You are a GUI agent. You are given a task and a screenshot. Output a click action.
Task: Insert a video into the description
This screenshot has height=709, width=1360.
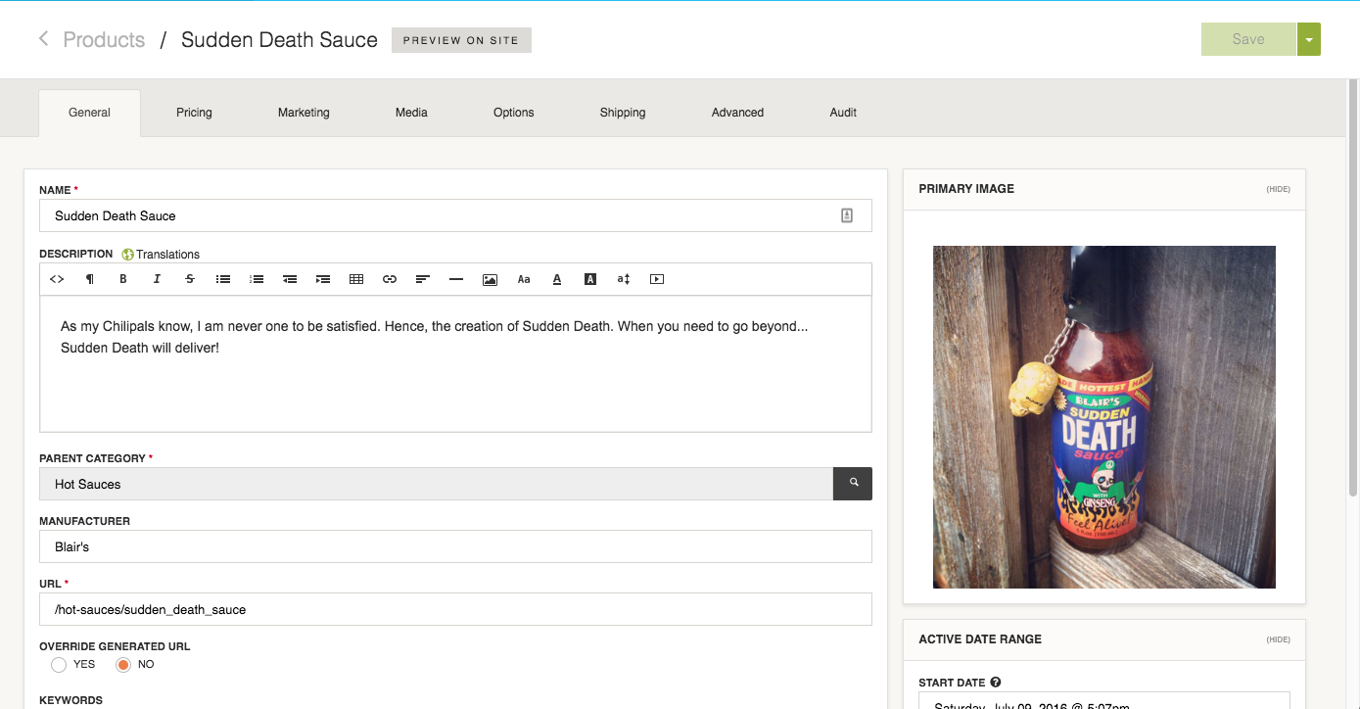[657, 279]
